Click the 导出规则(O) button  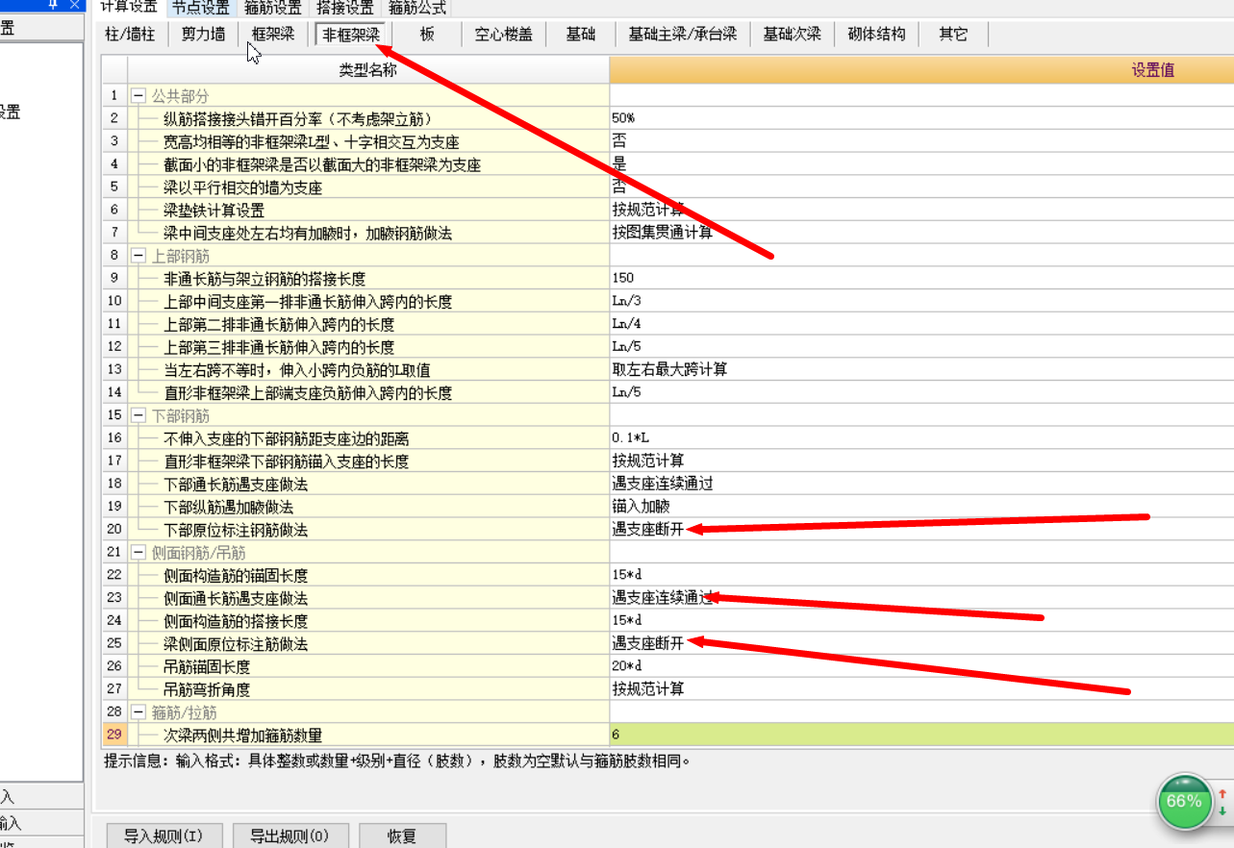pyautogui.click(x=290, y=836)
